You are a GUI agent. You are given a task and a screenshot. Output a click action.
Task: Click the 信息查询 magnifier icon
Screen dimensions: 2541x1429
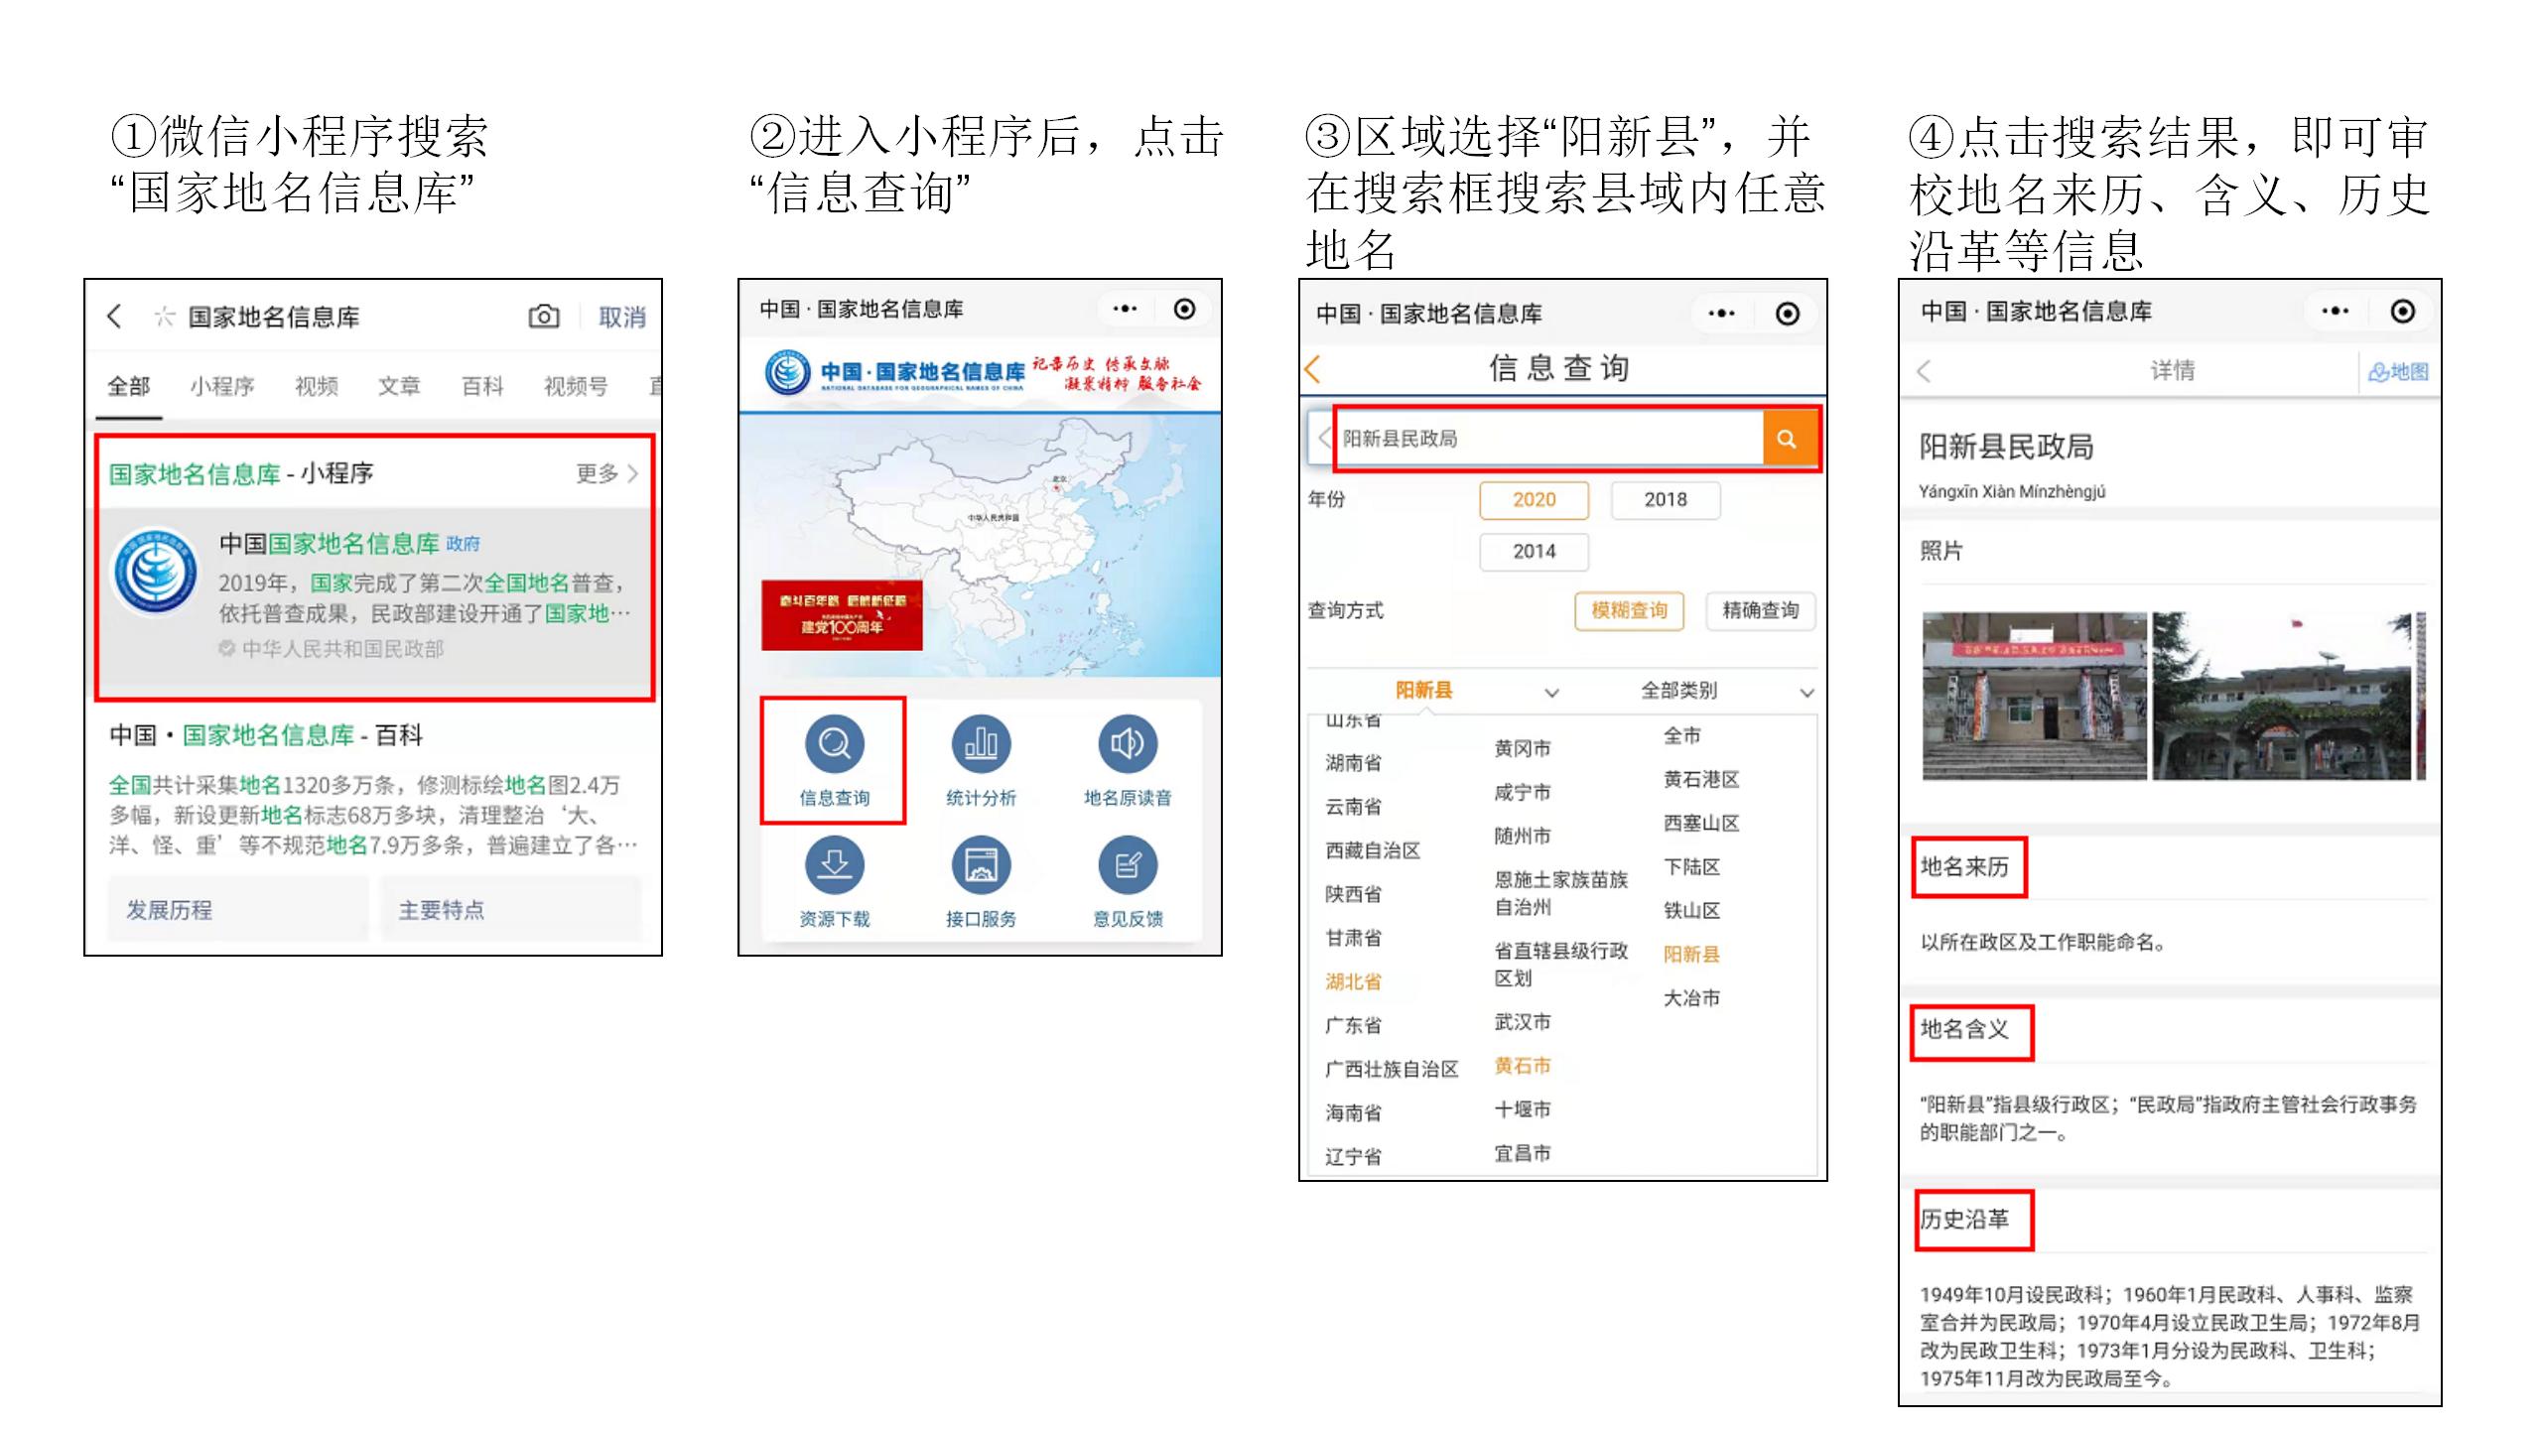834,744
